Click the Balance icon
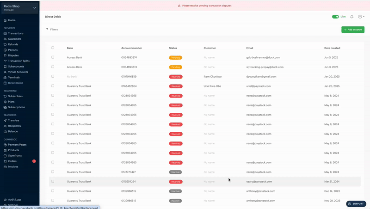The width and height of the screenshot is (370, 209). click(x=5, y=131)
